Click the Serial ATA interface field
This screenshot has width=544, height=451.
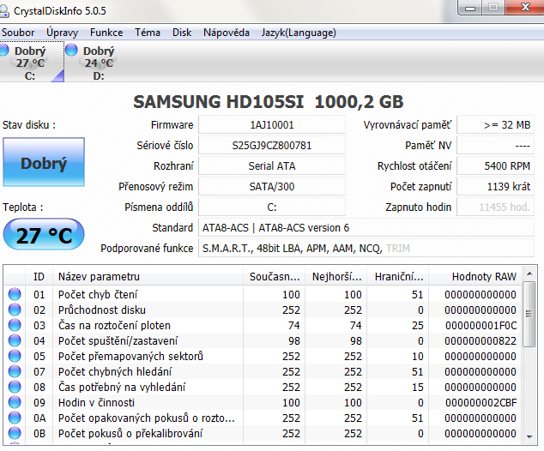272,166
